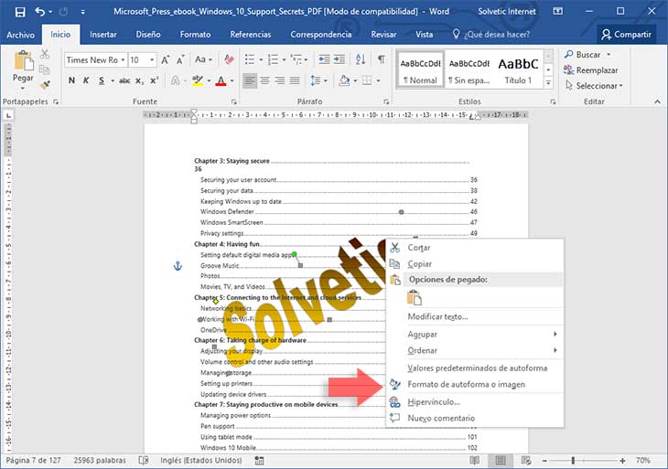Sort text alphabetically with the A-Z icon
The image size is (668, 469).
361,59
